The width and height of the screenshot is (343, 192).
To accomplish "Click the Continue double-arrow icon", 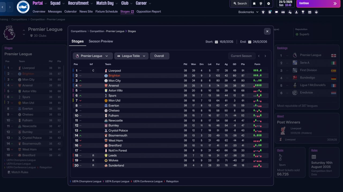I will pyautogui.click(x=335, y=3).
